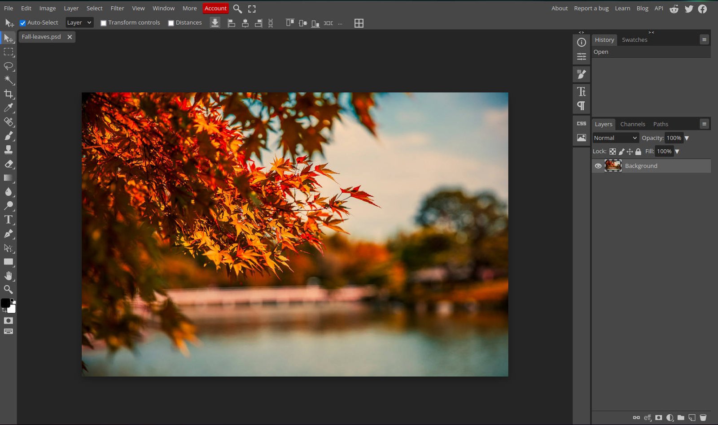
Task: Open the Blog link
Action: pyautogui.click(x=642, y=8)
